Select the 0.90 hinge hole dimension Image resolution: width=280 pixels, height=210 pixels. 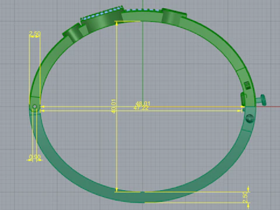click(x=35, y=157)
